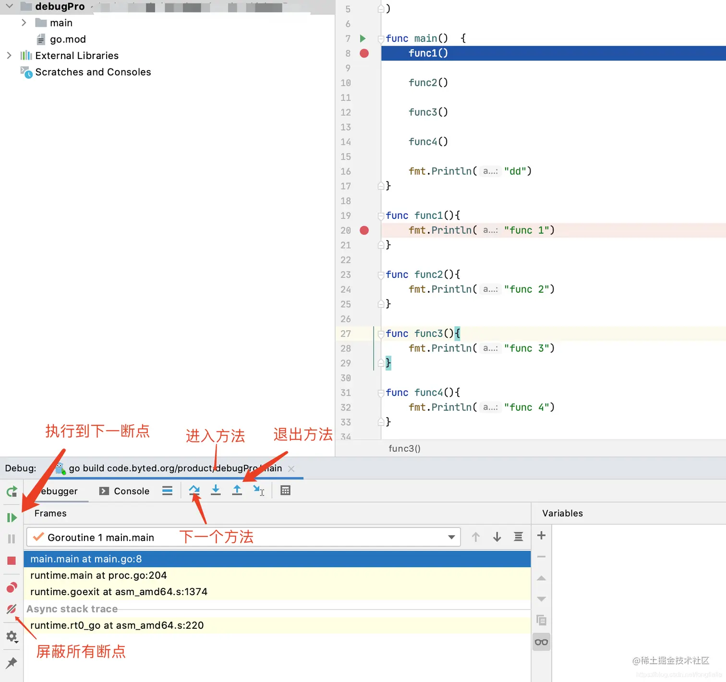Screen dimensions: 726x682
Task: Switch to the Console tab
Action: point(124,491)
